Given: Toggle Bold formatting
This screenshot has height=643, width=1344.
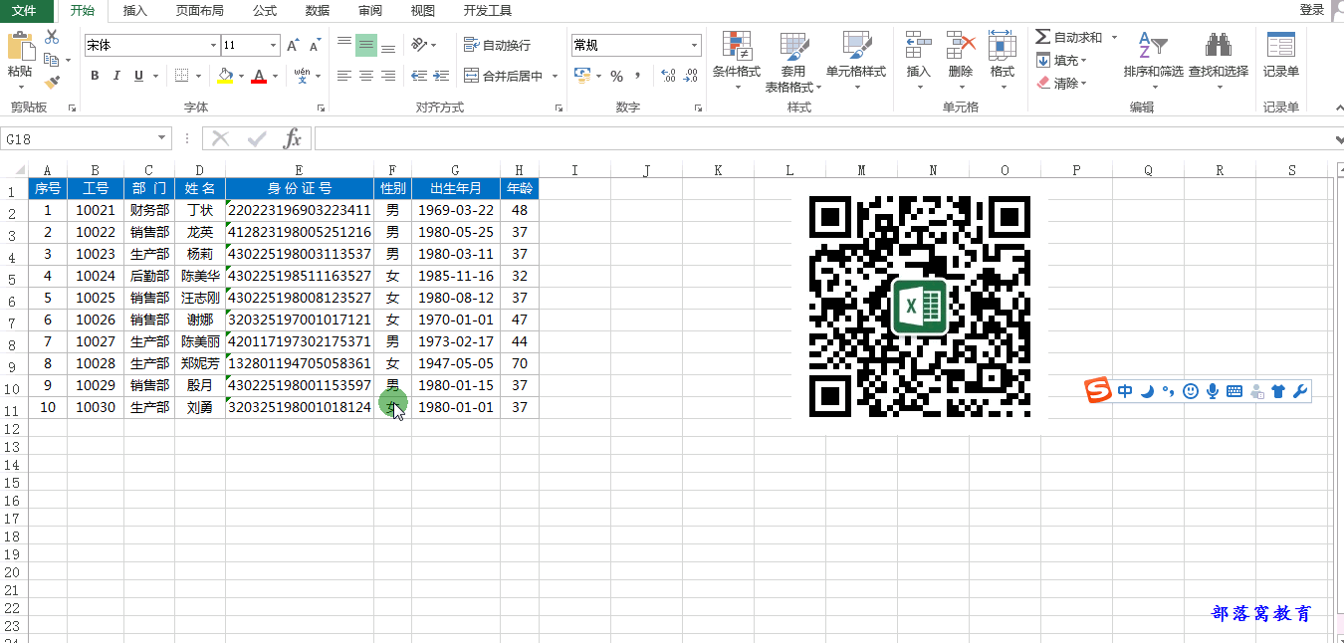Looking at the screenshot, I should click(95, 76).
